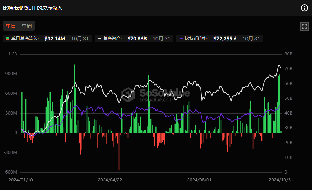Click the 10B right axis label
Viewport: 312px width, 190px height.
[x=288, y=157]
